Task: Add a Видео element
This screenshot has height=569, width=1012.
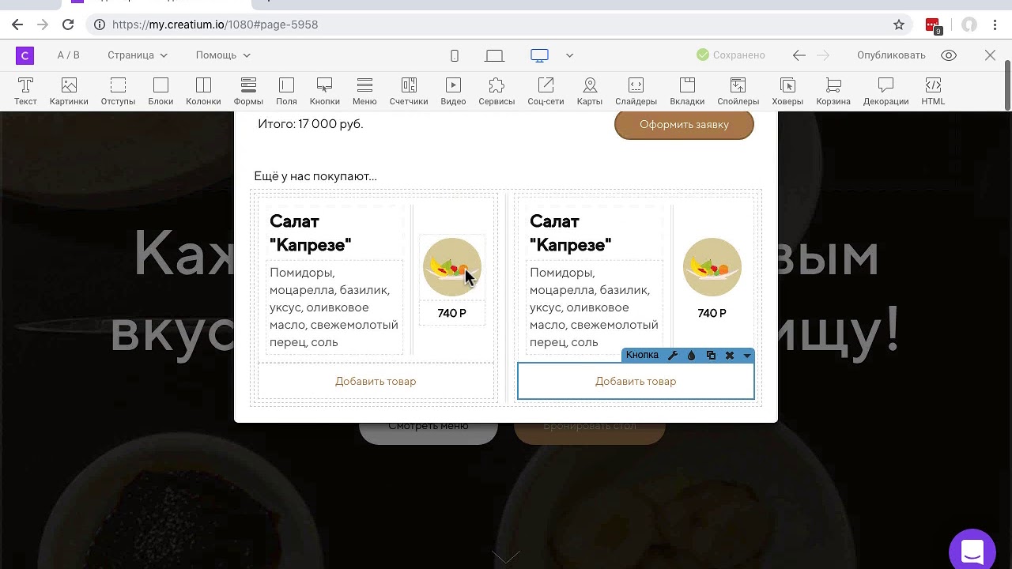Action: [453, 91]
